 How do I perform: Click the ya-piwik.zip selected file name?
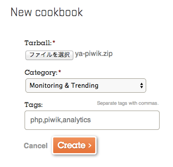point(94,54)
